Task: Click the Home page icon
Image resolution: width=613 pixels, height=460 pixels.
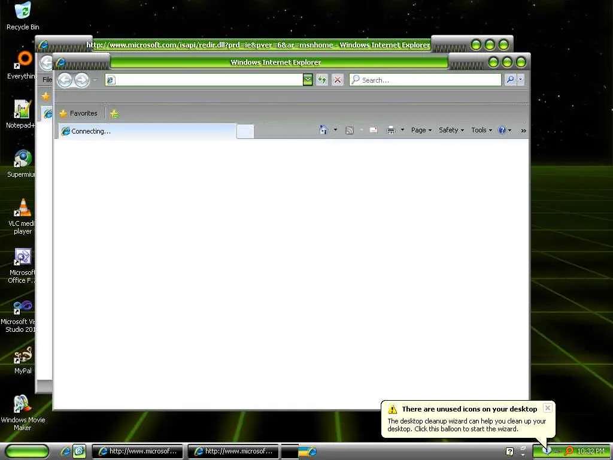Action: [x=323, y=130]
